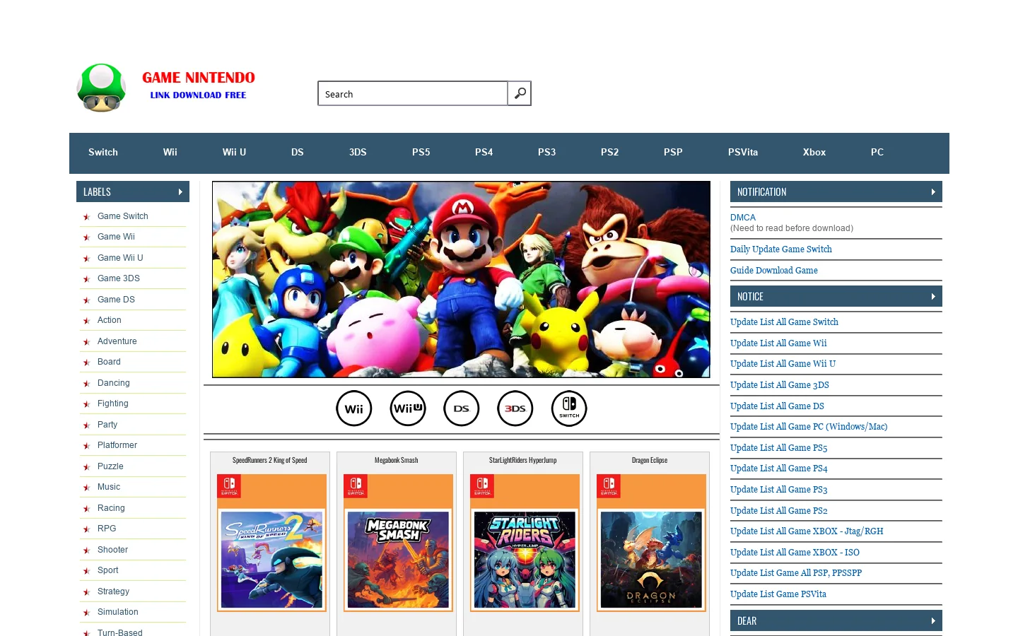Open the Wii menu tab
Screen dimensions: 1018x636
click(x=170, y=152)
